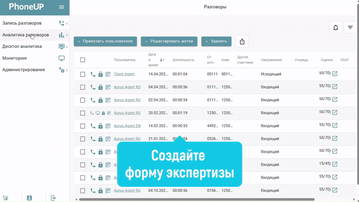The height and width of the screenshot is (202, 359).
Task: Click phone icon in Client Agent row
Action: (x=93, y=74)
